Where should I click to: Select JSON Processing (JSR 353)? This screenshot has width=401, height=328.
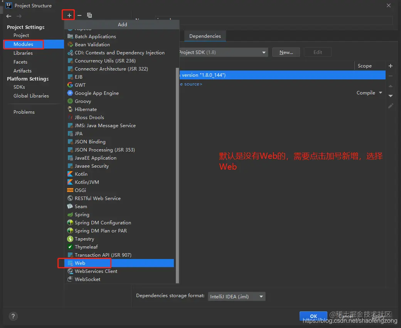click(x=119, y=150)
